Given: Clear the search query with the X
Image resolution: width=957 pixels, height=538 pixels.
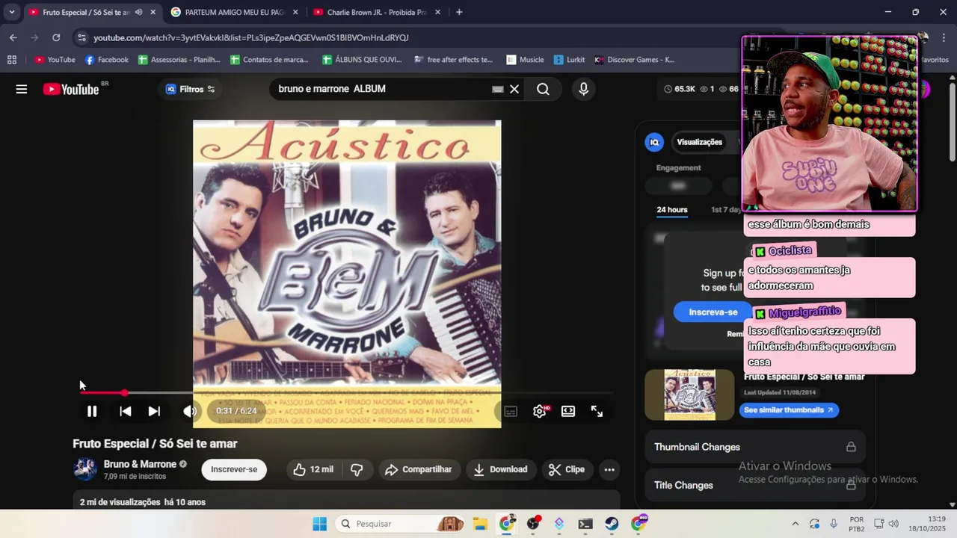Looking at the screenshot, I should [514, 89].
